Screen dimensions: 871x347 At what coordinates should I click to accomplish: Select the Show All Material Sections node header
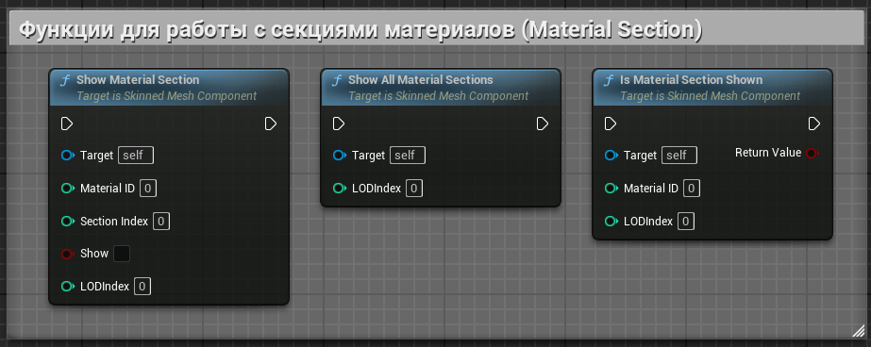(441, 88)
